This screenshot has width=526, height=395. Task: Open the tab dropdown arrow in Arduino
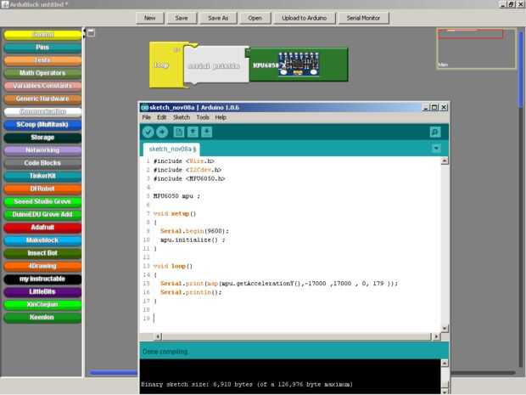[x=436, y=148]
